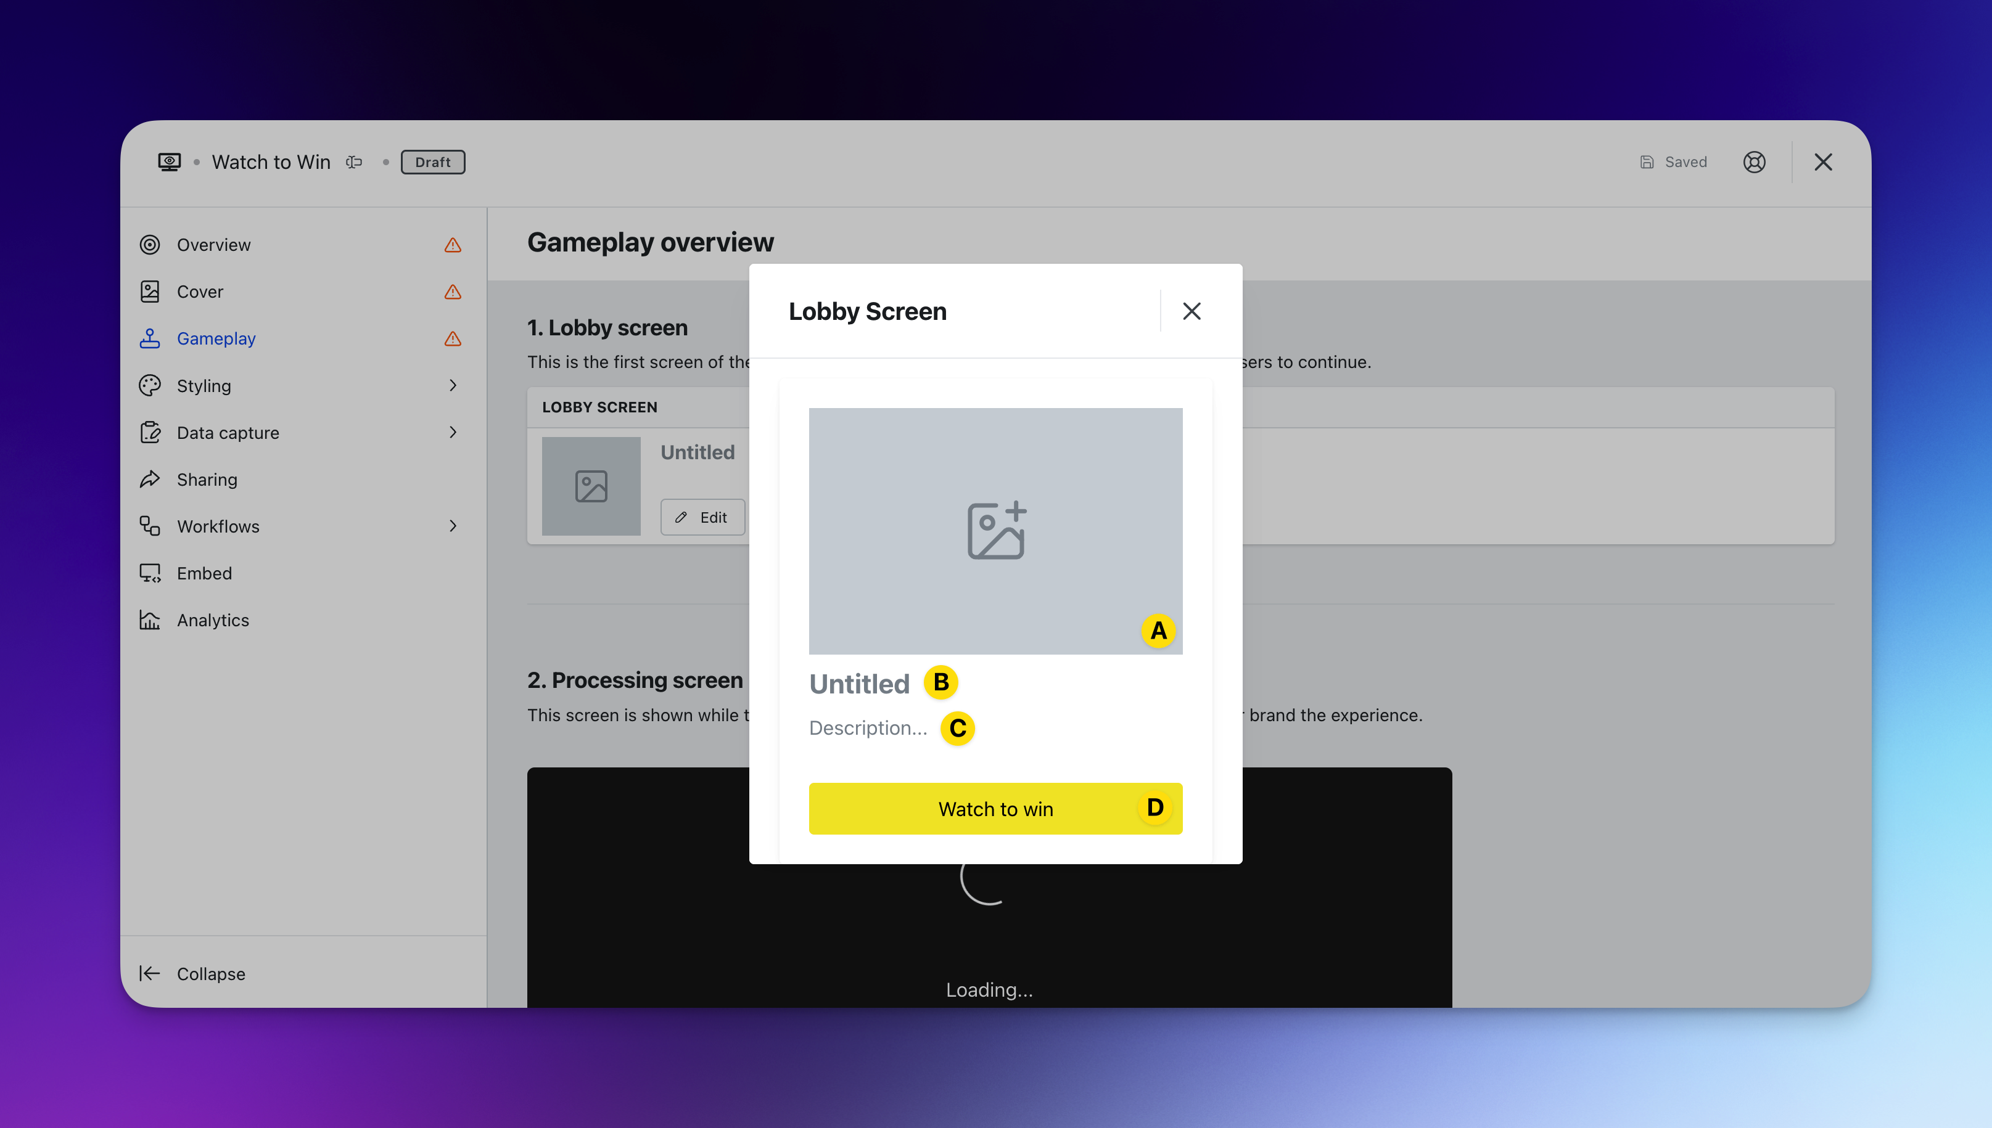Close the Lobby Screen dialog

(x=1191, y=311)
